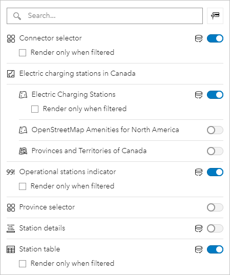230x275 pixels.
Task: Click the map icon for Electric charging stations in Canada
Action: click(11, 74)
